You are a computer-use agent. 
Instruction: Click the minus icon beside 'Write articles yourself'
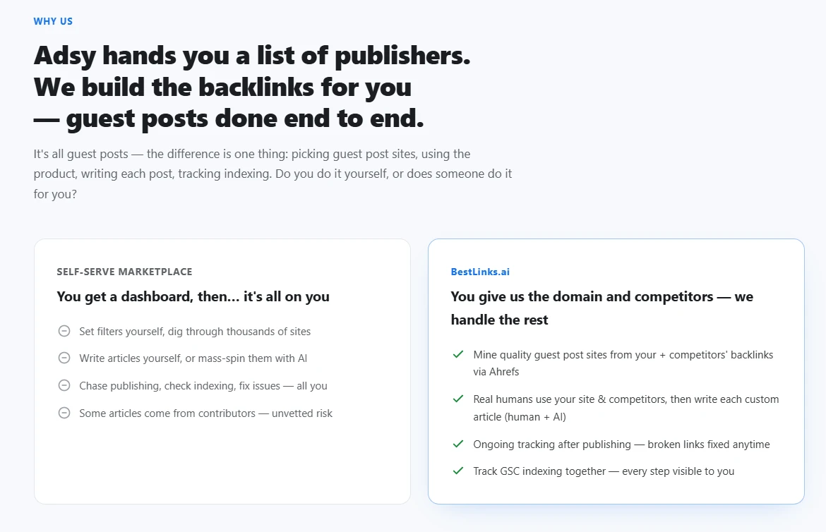pyautogui.click(x=64, y=358)
